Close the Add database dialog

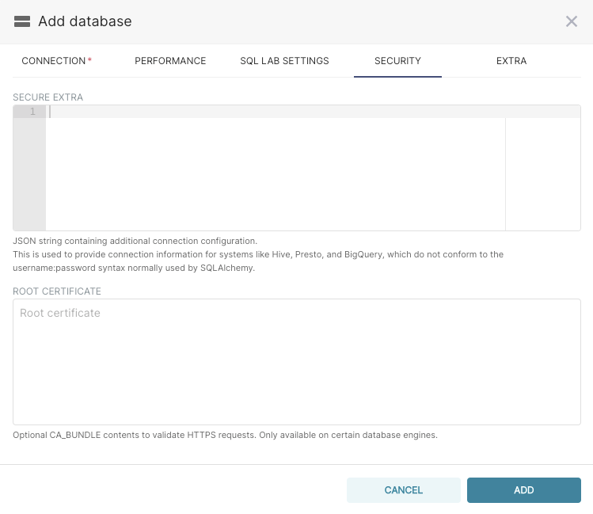click(x=572, y=21)
